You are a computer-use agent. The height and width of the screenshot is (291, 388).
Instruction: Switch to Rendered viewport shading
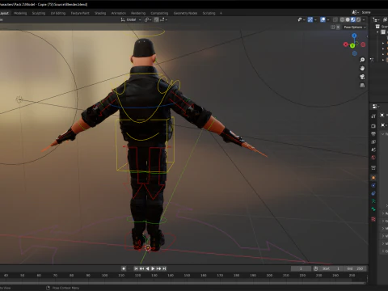[358, 19]
